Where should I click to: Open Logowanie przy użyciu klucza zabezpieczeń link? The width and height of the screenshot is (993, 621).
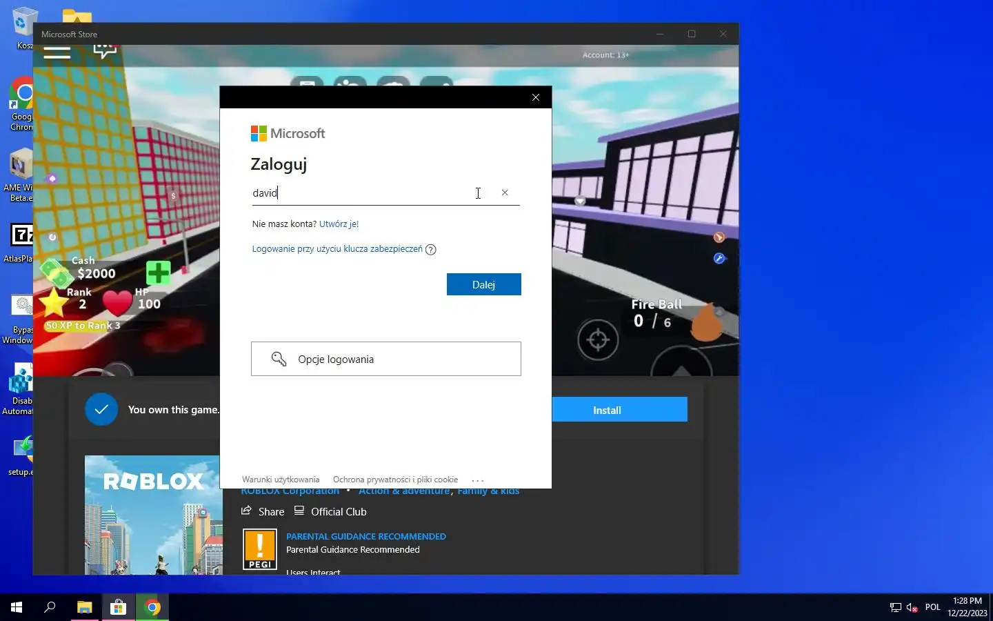tap(337, 249)
